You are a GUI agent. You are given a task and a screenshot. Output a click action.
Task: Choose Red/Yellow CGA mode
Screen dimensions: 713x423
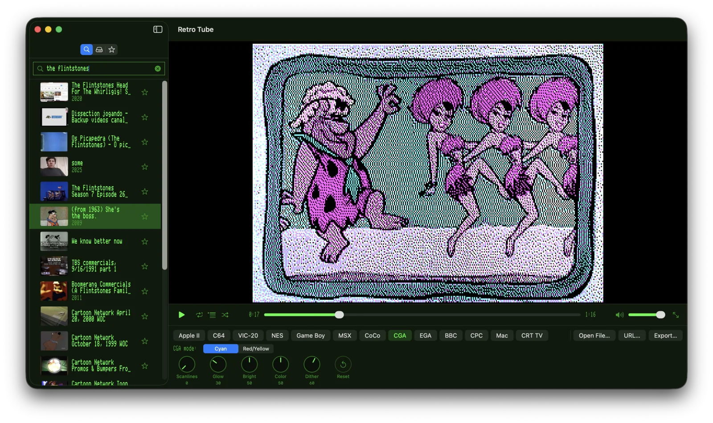tap(256, 349)
